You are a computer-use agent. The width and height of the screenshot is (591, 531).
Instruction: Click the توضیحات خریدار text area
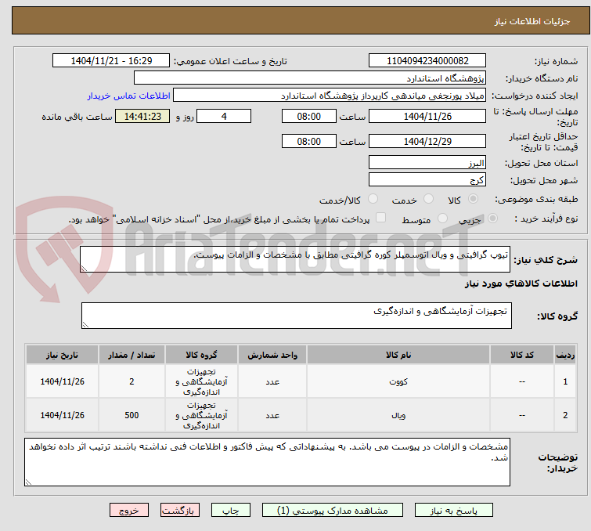click(267, 462)
